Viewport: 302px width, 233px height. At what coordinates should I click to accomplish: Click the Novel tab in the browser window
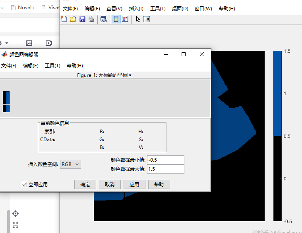point(23,8)
